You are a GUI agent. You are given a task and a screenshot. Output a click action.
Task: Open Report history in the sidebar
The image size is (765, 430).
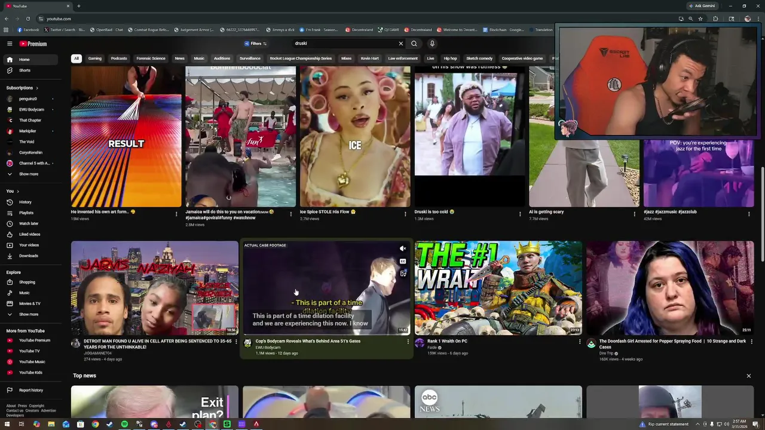[x=30, y=390]
